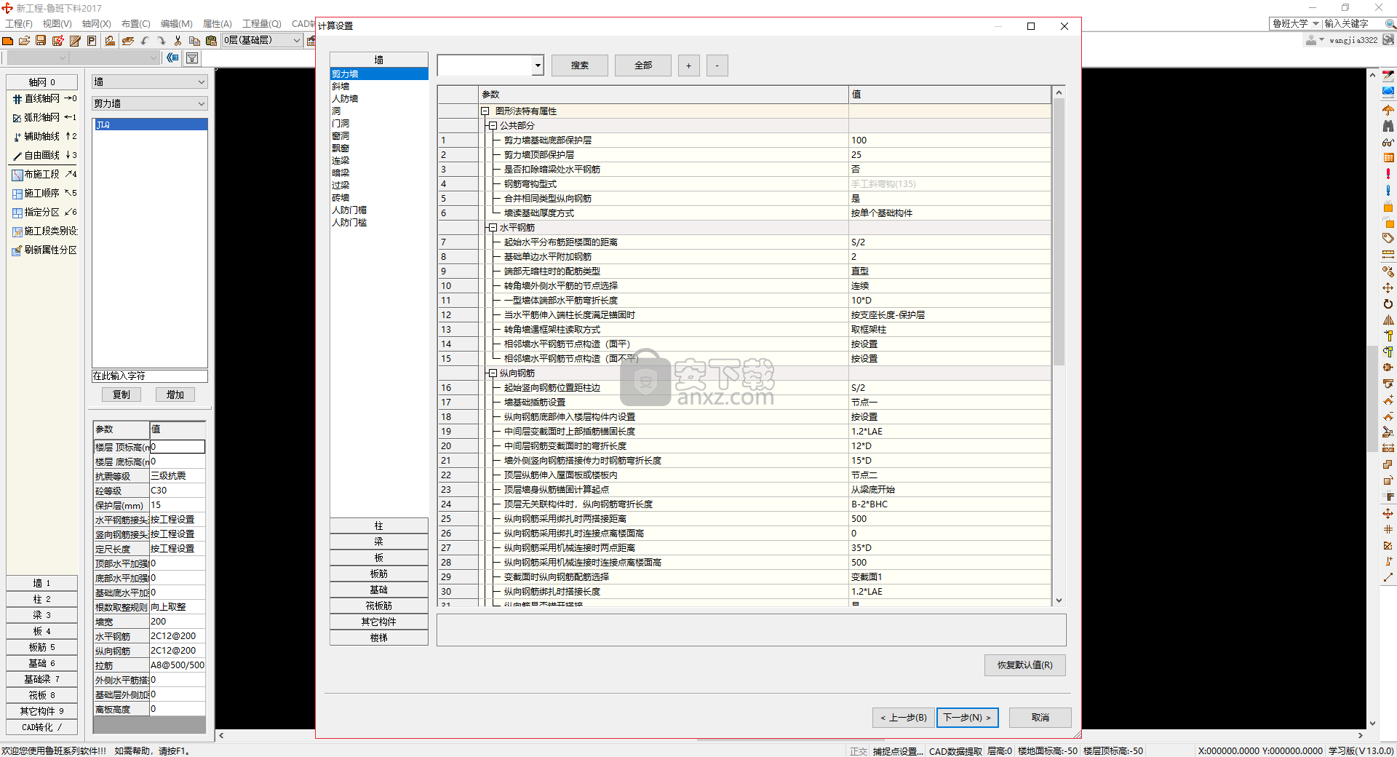Viewport: 1397px width, 757px height.
Task: Click the 取消 cancel button
Action: 1040,718
